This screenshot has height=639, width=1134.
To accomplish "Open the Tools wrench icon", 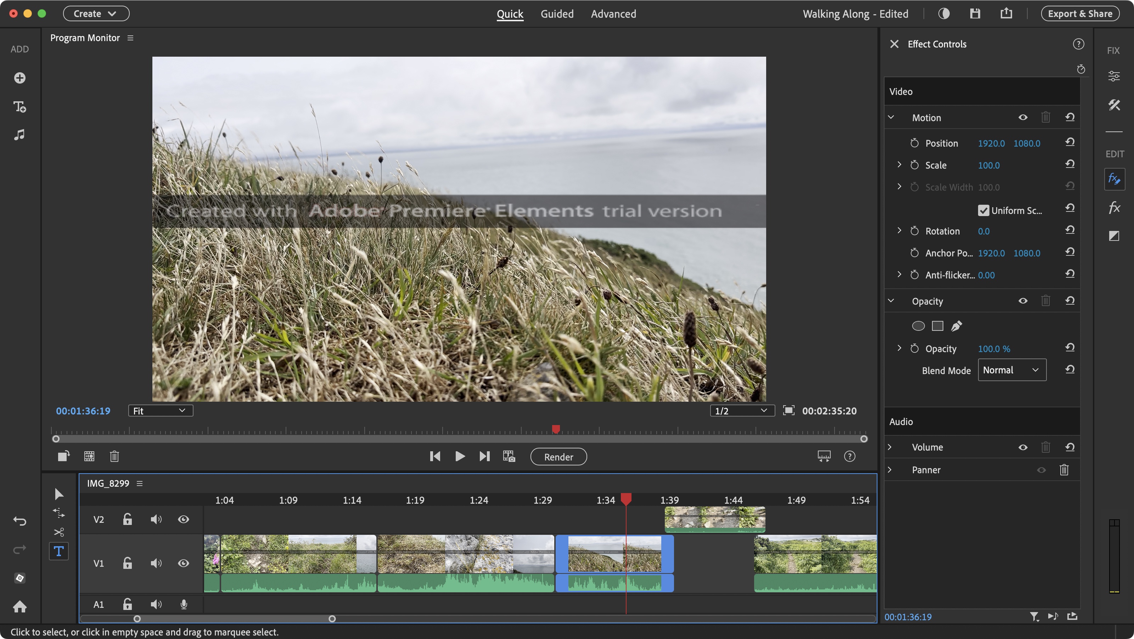I will pos(1114,105).
